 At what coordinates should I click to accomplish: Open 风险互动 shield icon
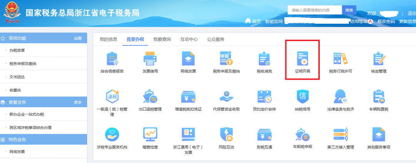(226, 134)
